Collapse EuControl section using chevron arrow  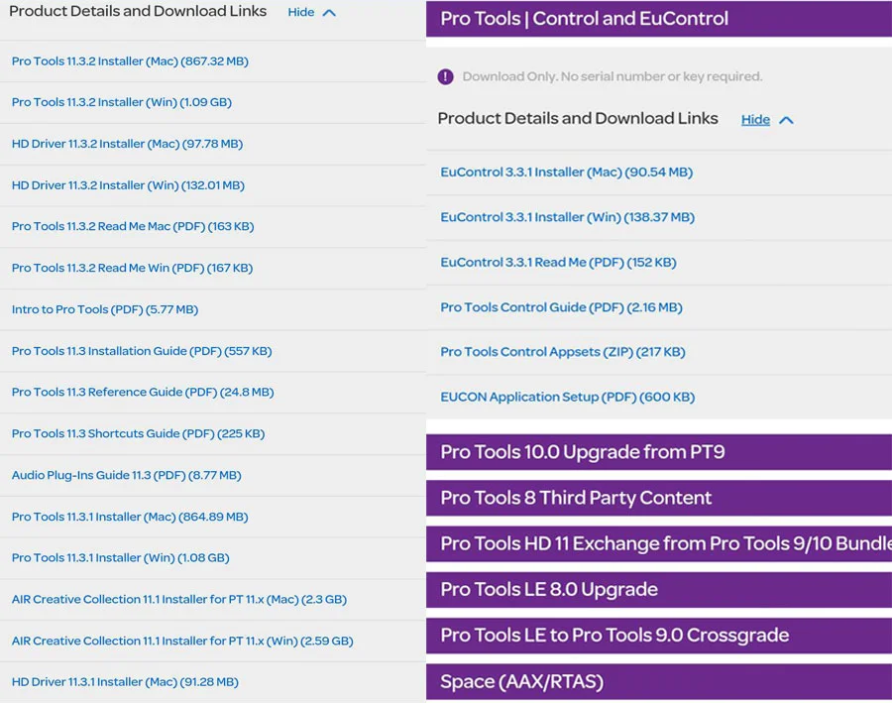pos(786,120)
